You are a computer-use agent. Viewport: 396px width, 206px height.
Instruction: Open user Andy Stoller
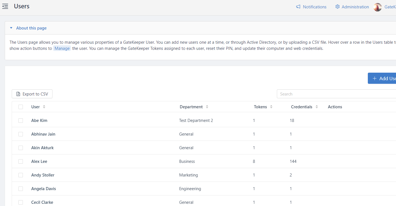[43, 175]
